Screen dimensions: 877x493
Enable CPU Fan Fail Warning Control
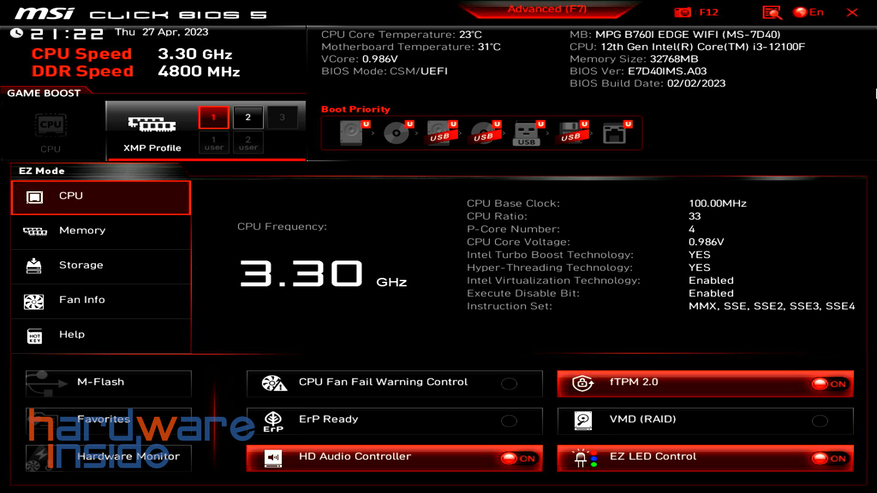click(509, 384)
